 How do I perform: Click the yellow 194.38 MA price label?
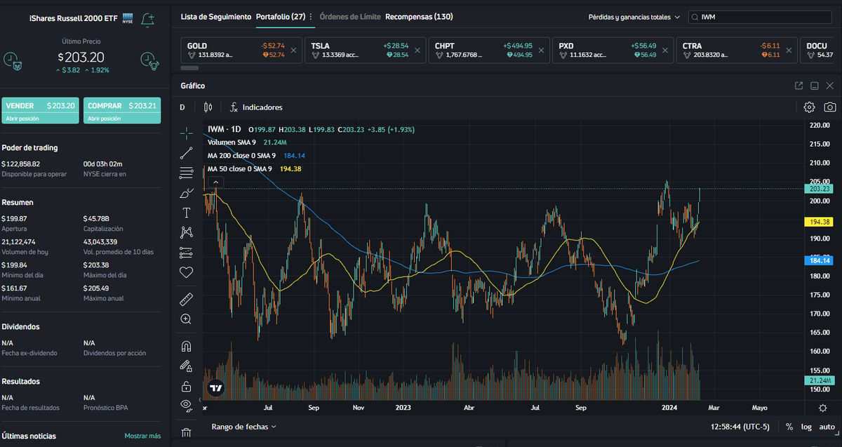(x=820, y=222)
